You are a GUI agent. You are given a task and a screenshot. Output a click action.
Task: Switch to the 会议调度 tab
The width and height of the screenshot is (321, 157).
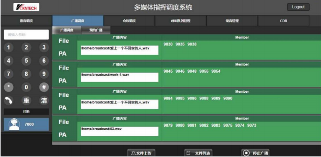(x=129, y=21)
